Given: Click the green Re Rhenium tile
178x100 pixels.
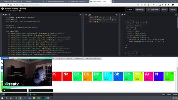Looking at the screenshot, I should 98,76.
